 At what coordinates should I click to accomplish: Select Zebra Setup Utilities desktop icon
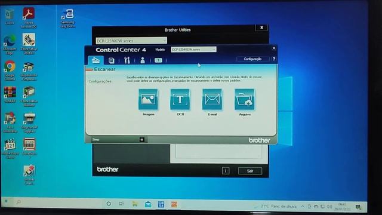click(29, 44)
